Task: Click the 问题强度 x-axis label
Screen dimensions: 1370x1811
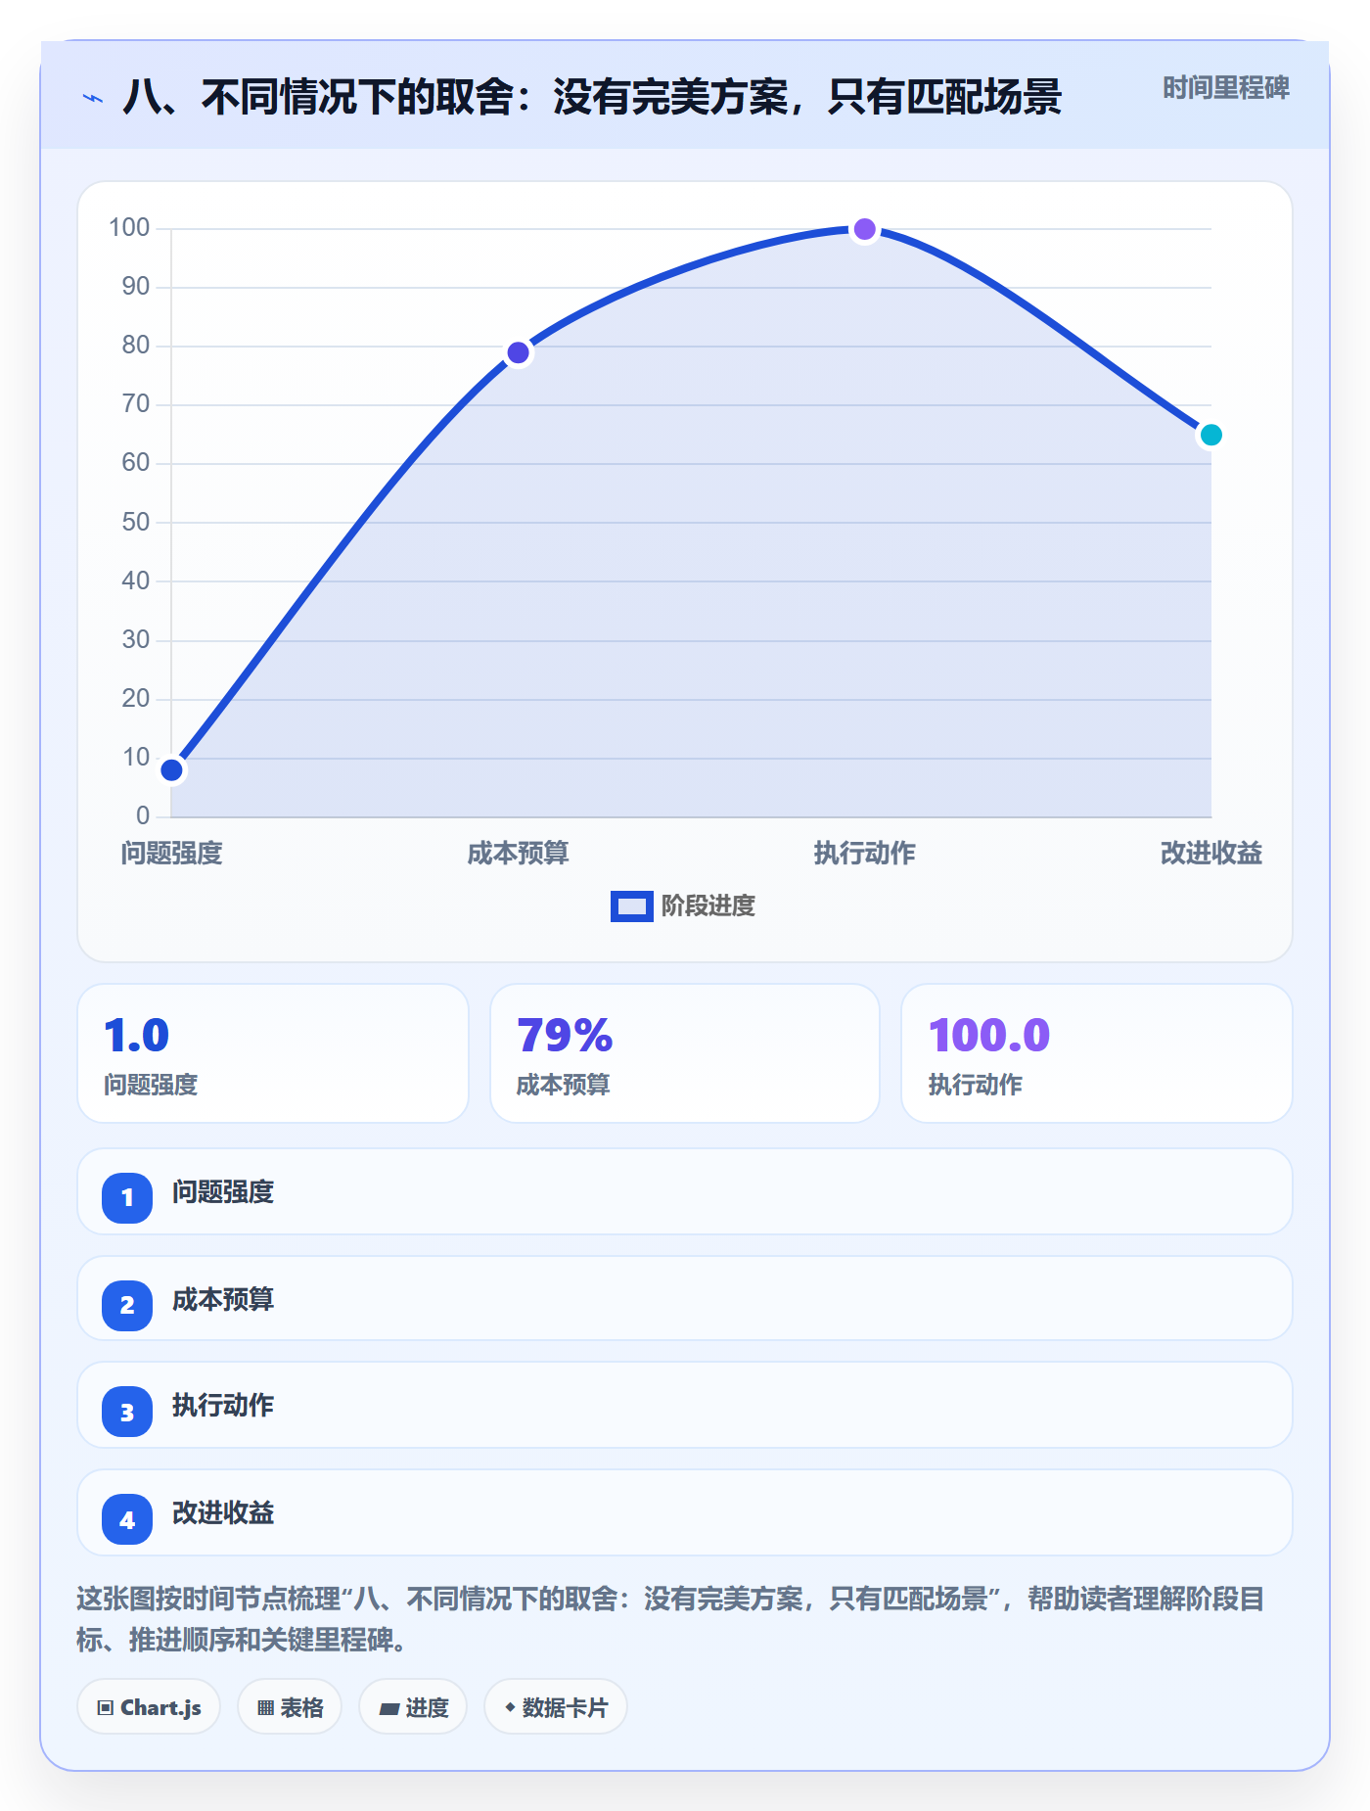Action: (x=172, y=854)
